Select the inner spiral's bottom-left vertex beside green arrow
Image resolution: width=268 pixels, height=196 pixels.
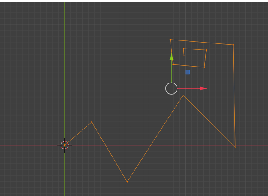173,64
